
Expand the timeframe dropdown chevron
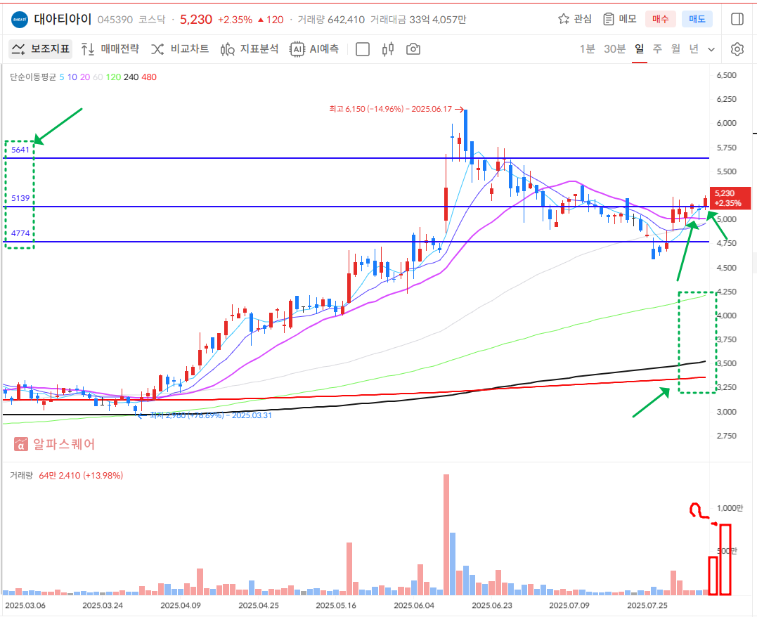point(711,49)
